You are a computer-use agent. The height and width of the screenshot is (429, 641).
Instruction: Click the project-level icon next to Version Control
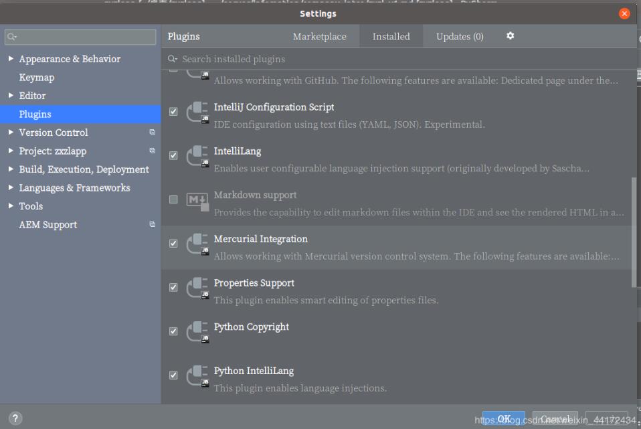pyautogui.click(x=152, y=132)
